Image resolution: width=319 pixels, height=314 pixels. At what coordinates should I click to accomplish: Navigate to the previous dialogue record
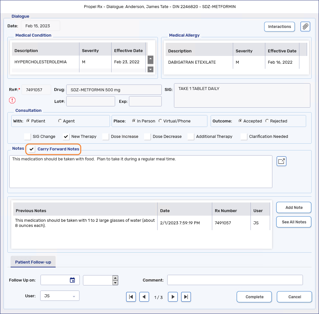(x=144, y=297)
